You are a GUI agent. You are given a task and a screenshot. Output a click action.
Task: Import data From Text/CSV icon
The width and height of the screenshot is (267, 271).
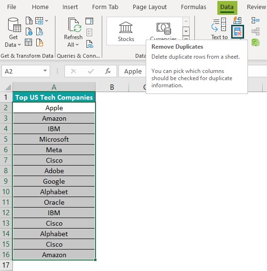click(x=29, y=21)
